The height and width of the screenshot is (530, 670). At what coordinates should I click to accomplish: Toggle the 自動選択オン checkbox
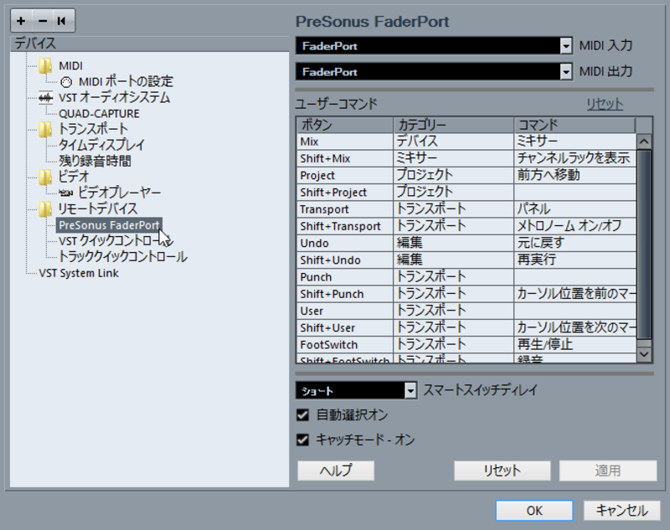(x=302, y=414)
